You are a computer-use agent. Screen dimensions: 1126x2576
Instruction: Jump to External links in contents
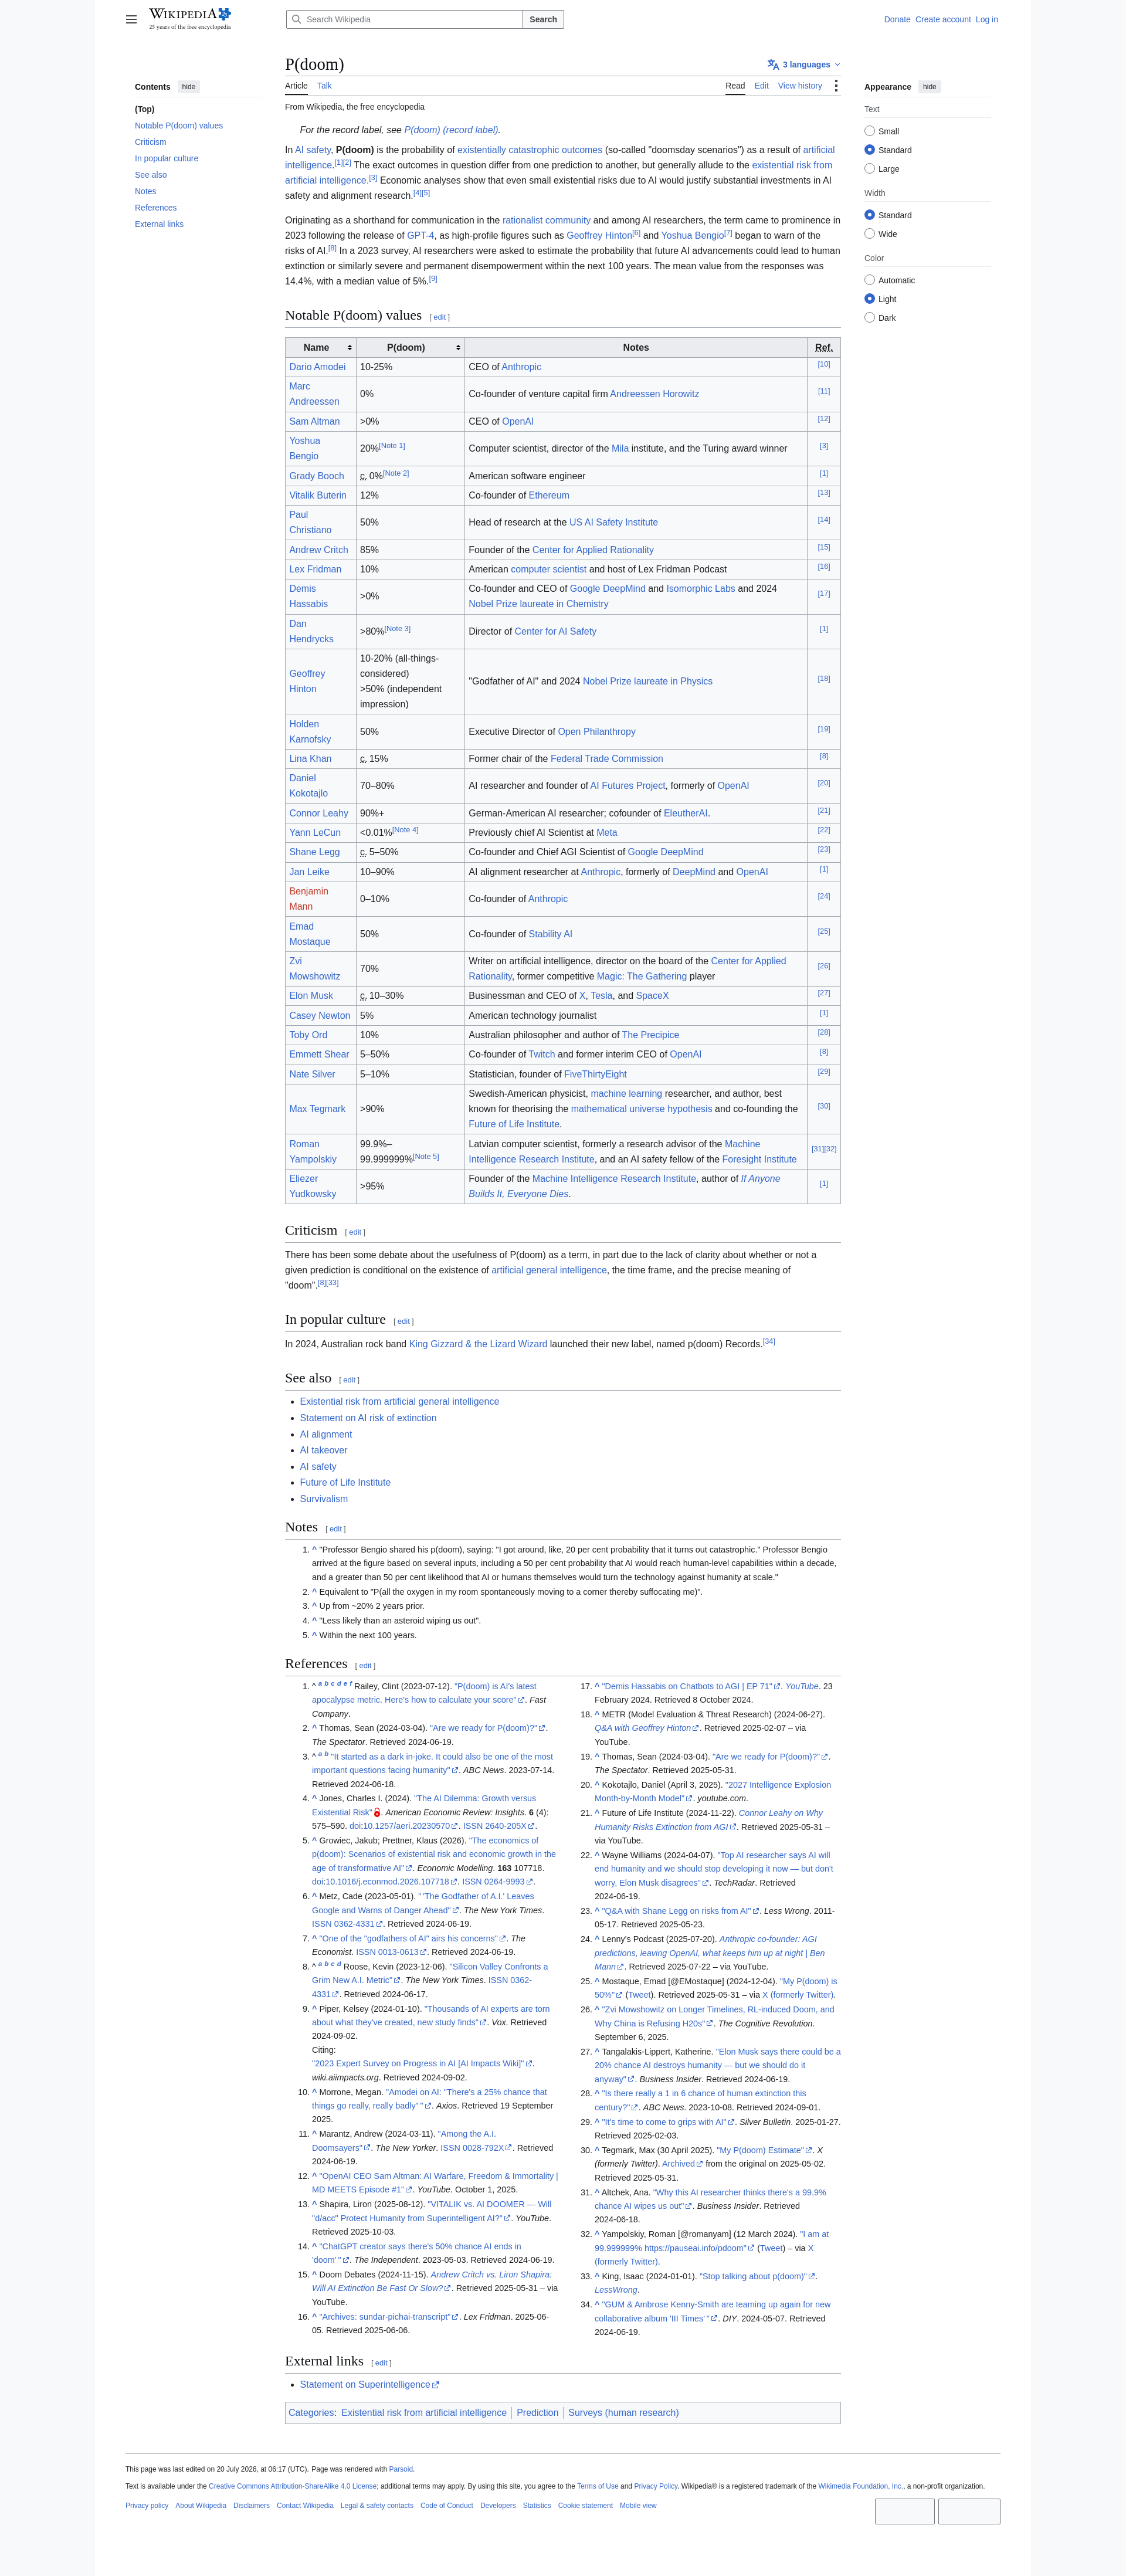click(159, 224)
